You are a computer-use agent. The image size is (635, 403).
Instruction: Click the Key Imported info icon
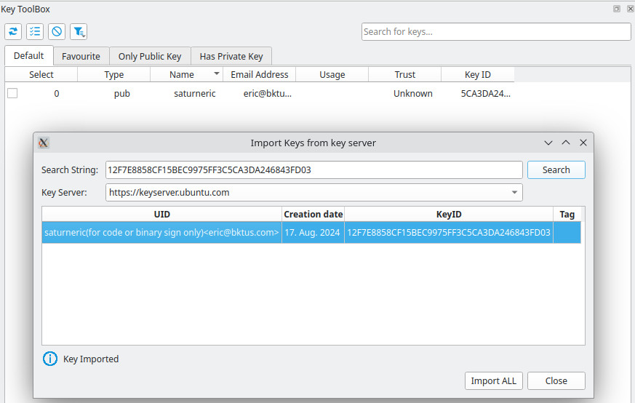[49, 359]
